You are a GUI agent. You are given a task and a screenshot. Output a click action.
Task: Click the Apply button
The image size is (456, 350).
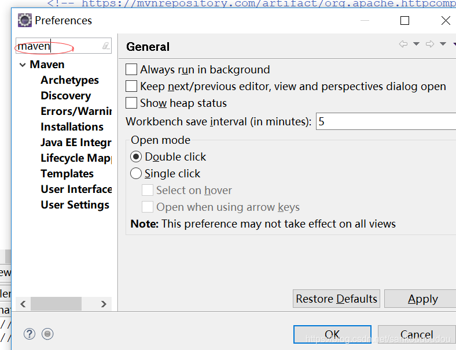(420, 299)
